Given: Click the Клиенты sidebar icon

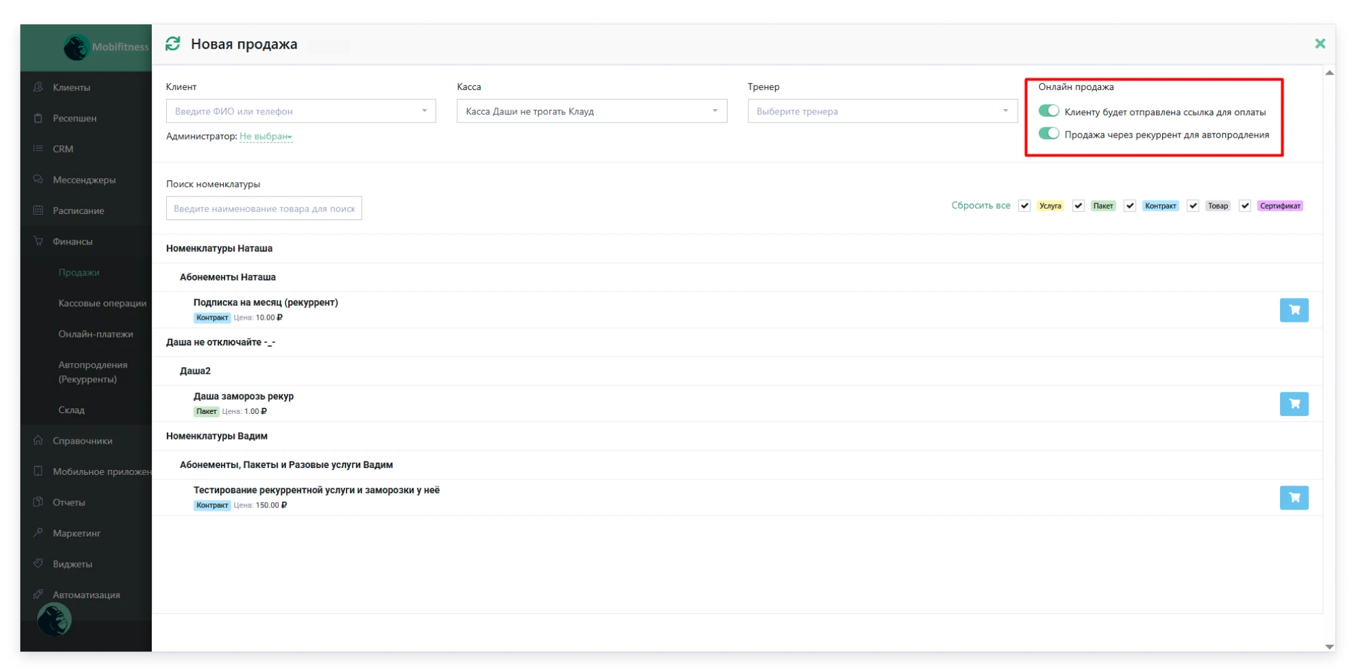Looking at the screenshot, I should tap(38, 87).
